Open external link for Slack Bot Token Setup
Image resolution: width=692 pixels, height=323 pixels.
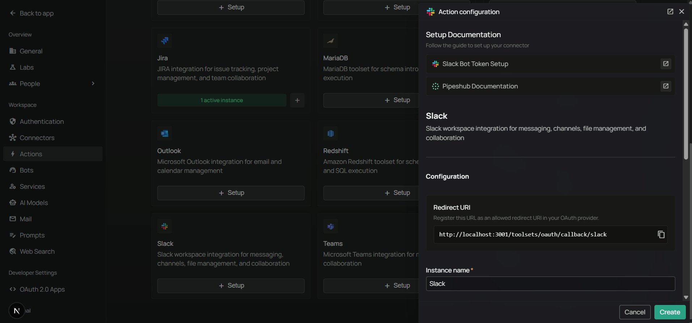point(666,64)
